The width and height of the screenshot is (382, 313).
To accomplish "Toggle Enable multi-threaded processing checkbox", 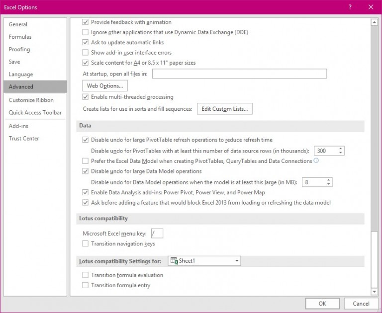I will click(85, 97).
